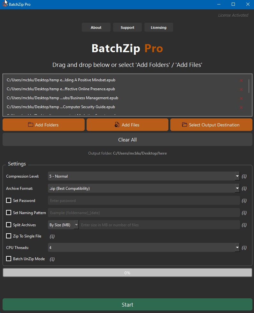Remove the Business Management.epub entry
The image size is (254, 313).
(241, 98)
